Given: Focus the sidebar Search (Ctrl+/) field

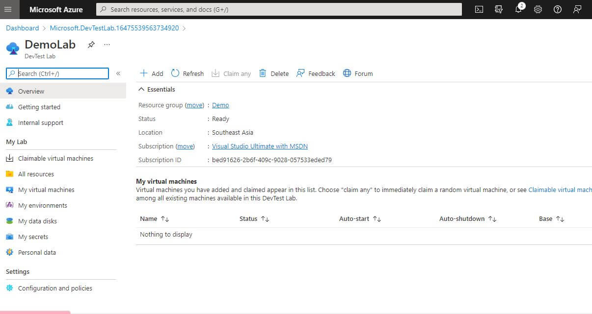Looking at the screenshot, I should [x=57, y=73].
